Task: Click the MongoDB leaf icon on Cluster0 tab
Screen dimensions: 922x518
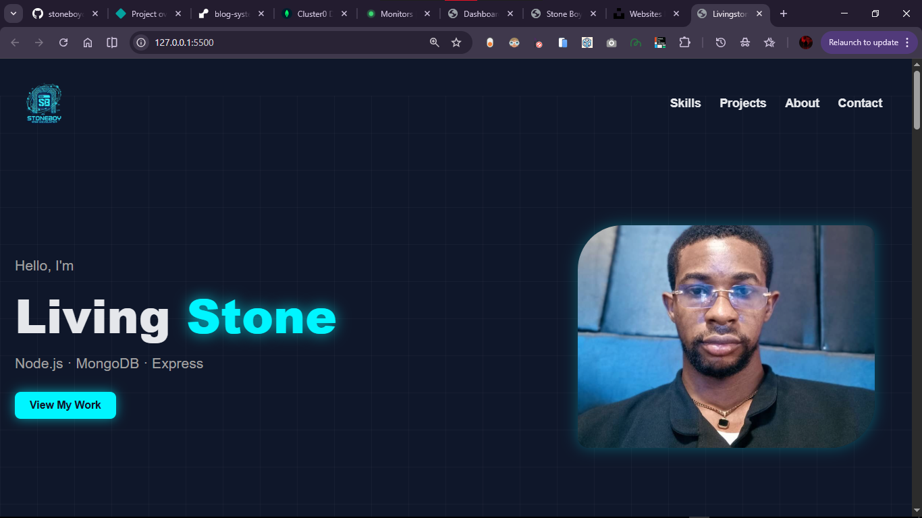Action: pos(286,13)
